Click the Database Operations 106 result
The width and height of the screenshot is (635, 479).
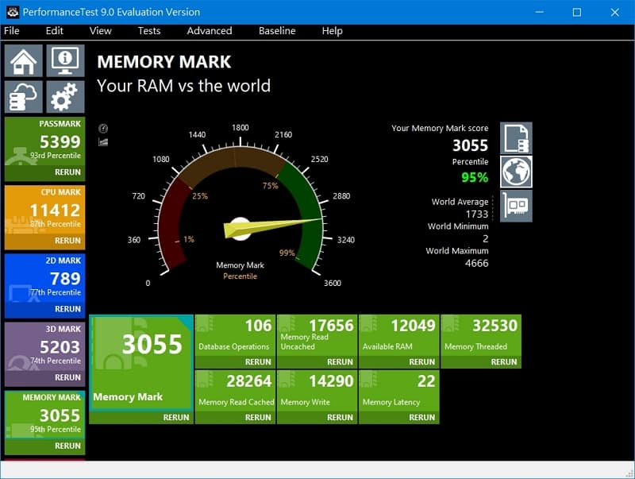[235, 335]
